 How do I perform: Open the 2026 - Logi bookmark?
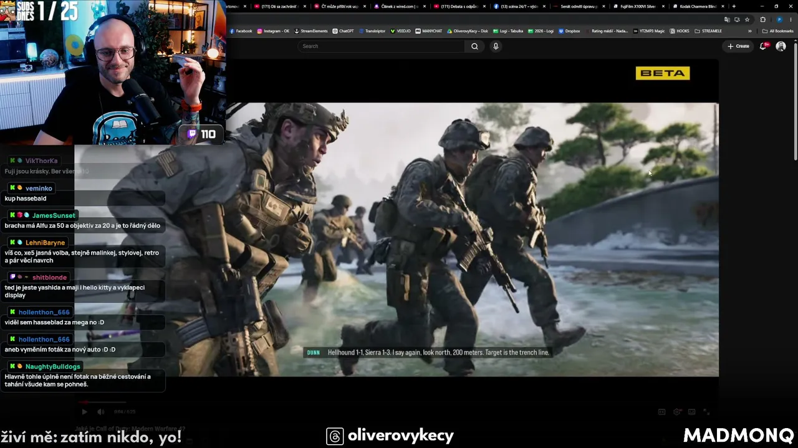coord(541,31)
